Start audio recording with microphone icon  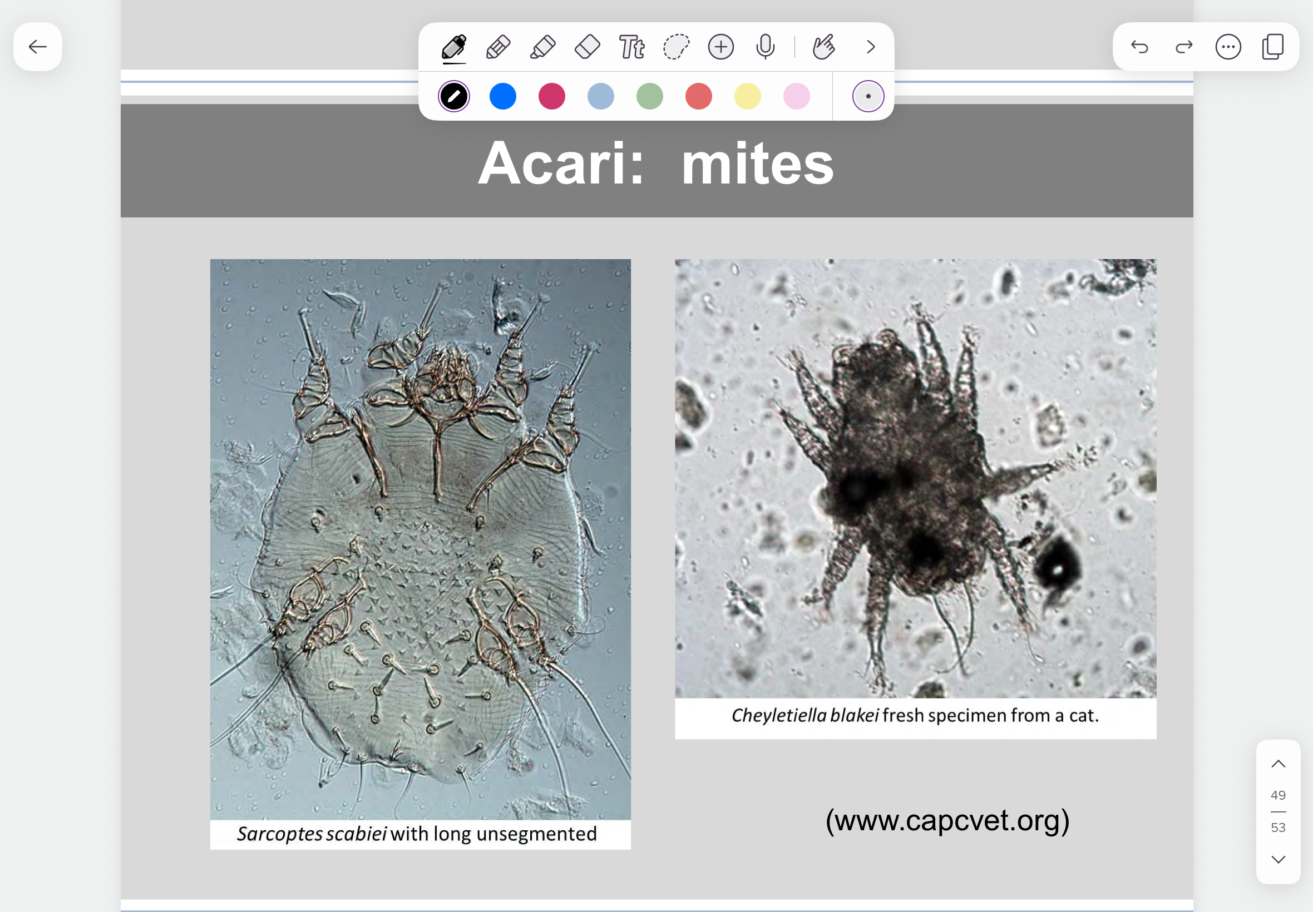pyautogui.click(x=766, y=47)
